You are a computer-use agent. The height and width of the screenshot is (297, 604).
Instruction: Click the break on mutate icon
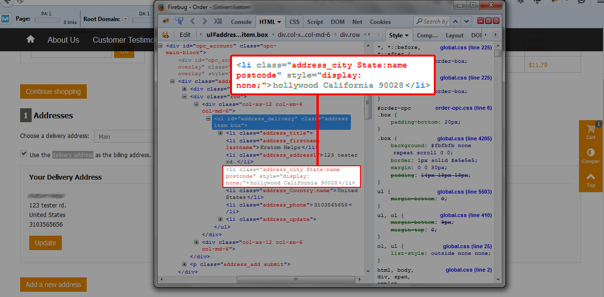pos(165,35)
